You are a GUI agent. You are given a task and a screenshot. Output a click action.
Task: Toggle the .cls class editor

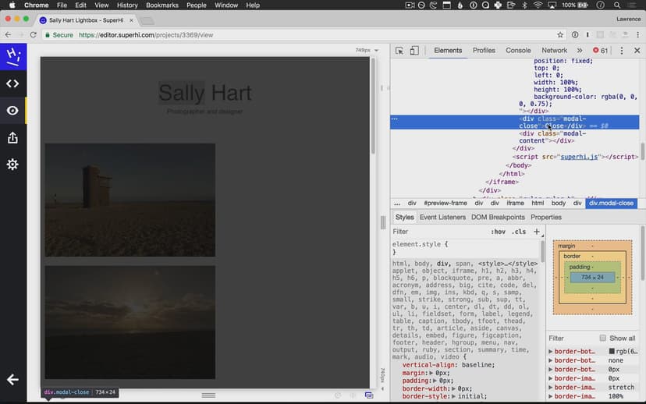[518, 232]
